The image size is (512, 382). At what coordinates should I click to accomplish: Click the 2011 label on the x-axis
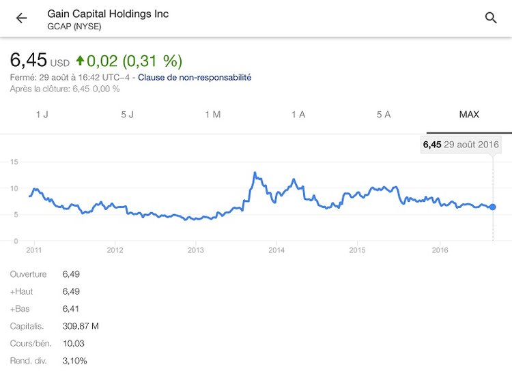[x=34, y=250]
